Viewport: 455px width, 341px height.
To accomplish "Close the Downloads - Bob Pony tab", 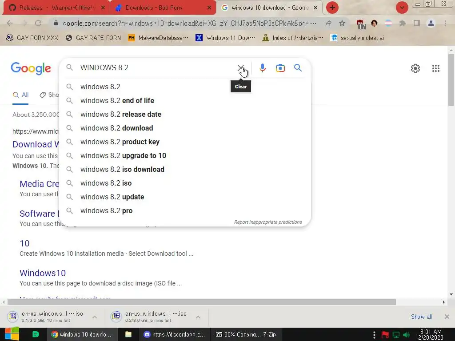I will tap(209, 8).
